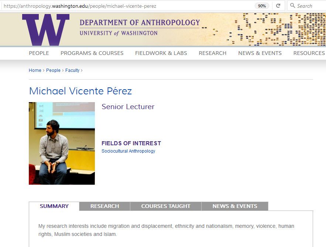
Task: Click the magnifying glass search icon
Action: click(292, 6)
